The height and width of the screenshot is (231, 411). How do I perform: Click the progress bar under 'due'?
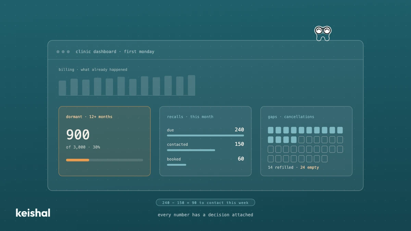[x=206, y=136]
